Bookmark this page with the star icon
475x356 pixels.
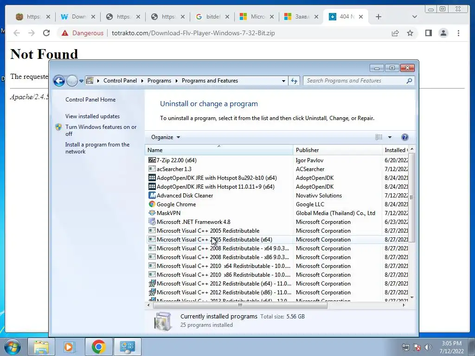click(410, 33)
